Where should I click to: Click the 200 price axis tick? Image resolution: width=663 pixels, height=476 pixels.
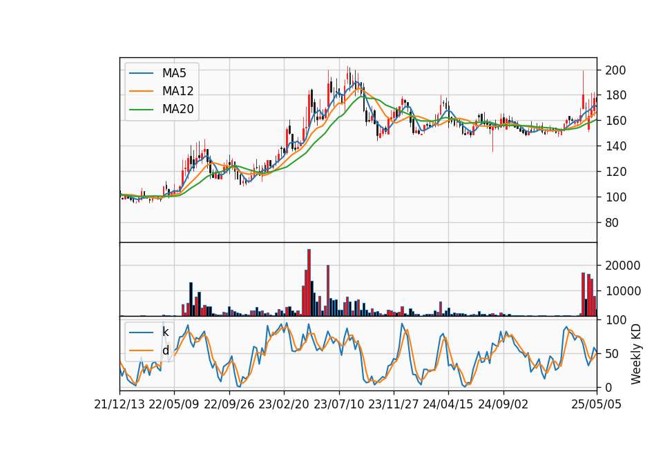(x=615, y=70)
